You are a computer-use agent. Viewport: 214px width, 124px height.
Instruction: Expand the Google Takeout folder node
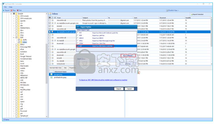(x=14, y=56)
